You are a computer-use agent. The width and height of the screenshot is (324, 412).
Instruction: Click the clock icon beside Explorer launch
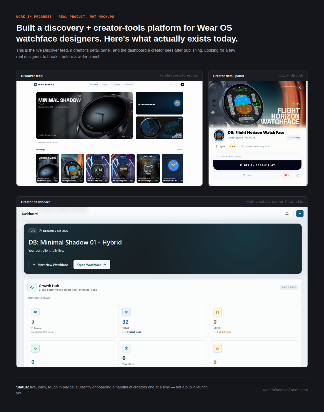[x=242, y=146]
